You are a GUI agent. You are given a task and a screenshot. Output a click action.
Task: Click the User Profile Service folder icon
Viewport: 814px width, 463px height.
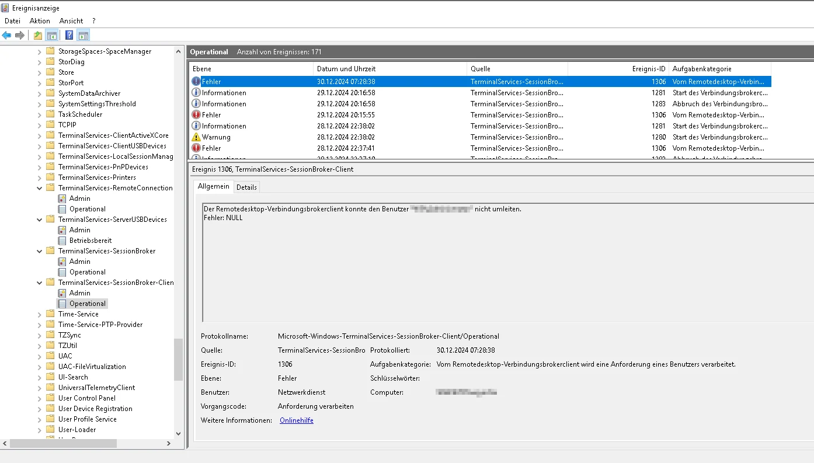tap(50, 419)
